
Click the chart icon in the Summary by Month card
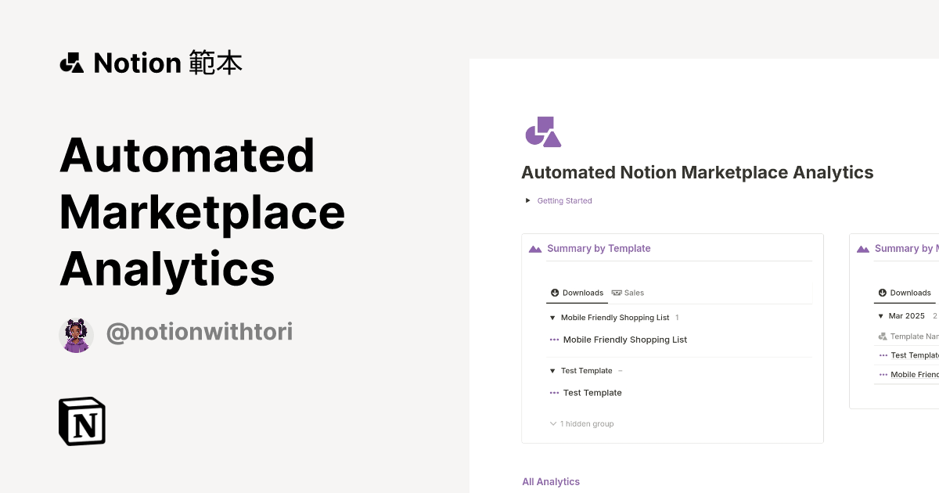pos(863,248)
